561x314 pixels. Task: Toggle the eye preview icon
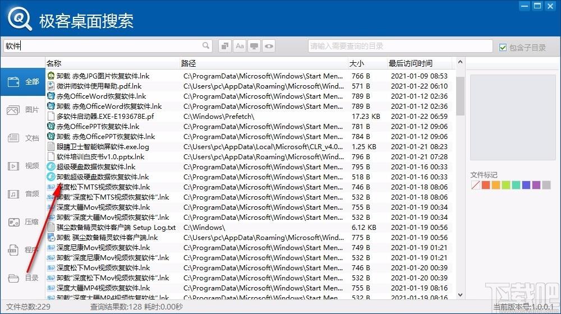point(269,46)
